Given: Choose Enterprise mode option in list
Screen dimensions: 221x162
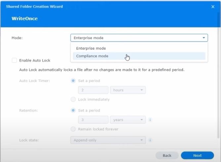Looking at the screenshot, I should pos(91,48).
